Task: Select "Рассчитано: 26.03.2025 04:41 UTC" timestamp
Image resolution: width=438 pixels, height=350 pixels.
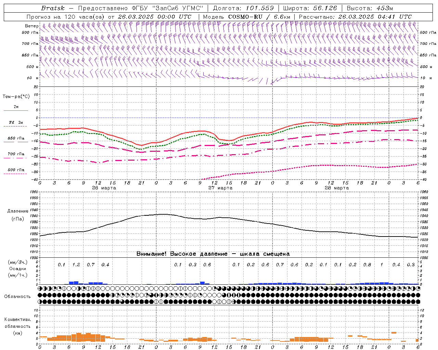Action: tap(355, 17)
